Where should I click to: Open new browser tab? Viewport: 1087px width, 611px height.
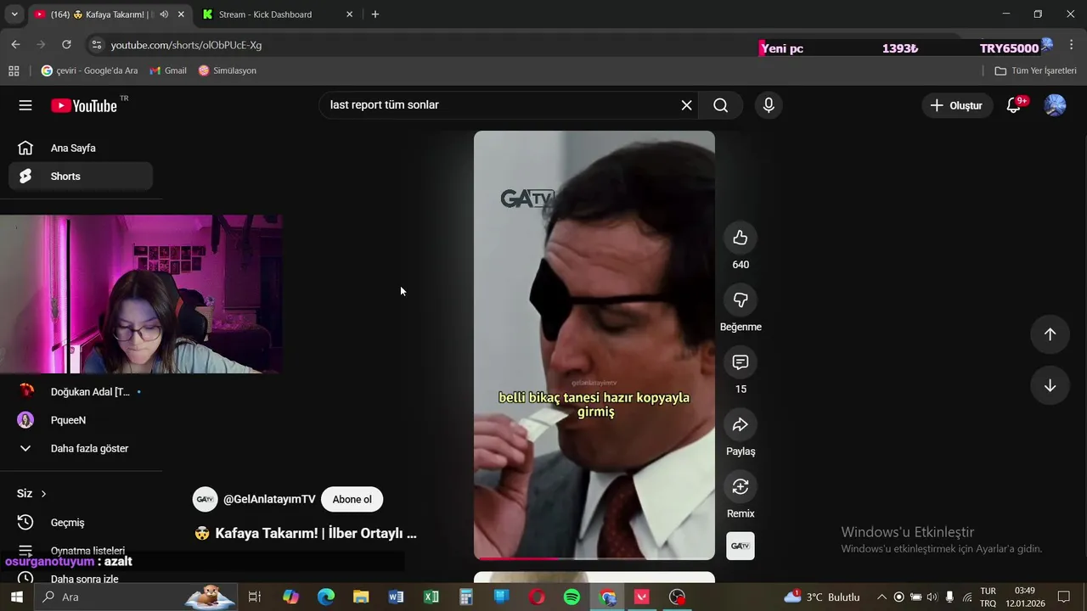[375, 14]
